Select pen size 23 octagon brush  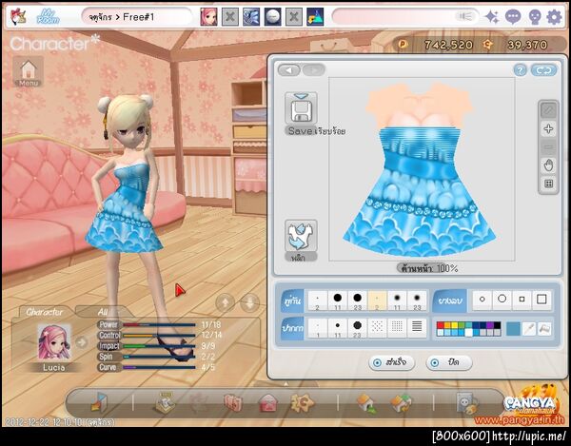(x=357, y=328)
